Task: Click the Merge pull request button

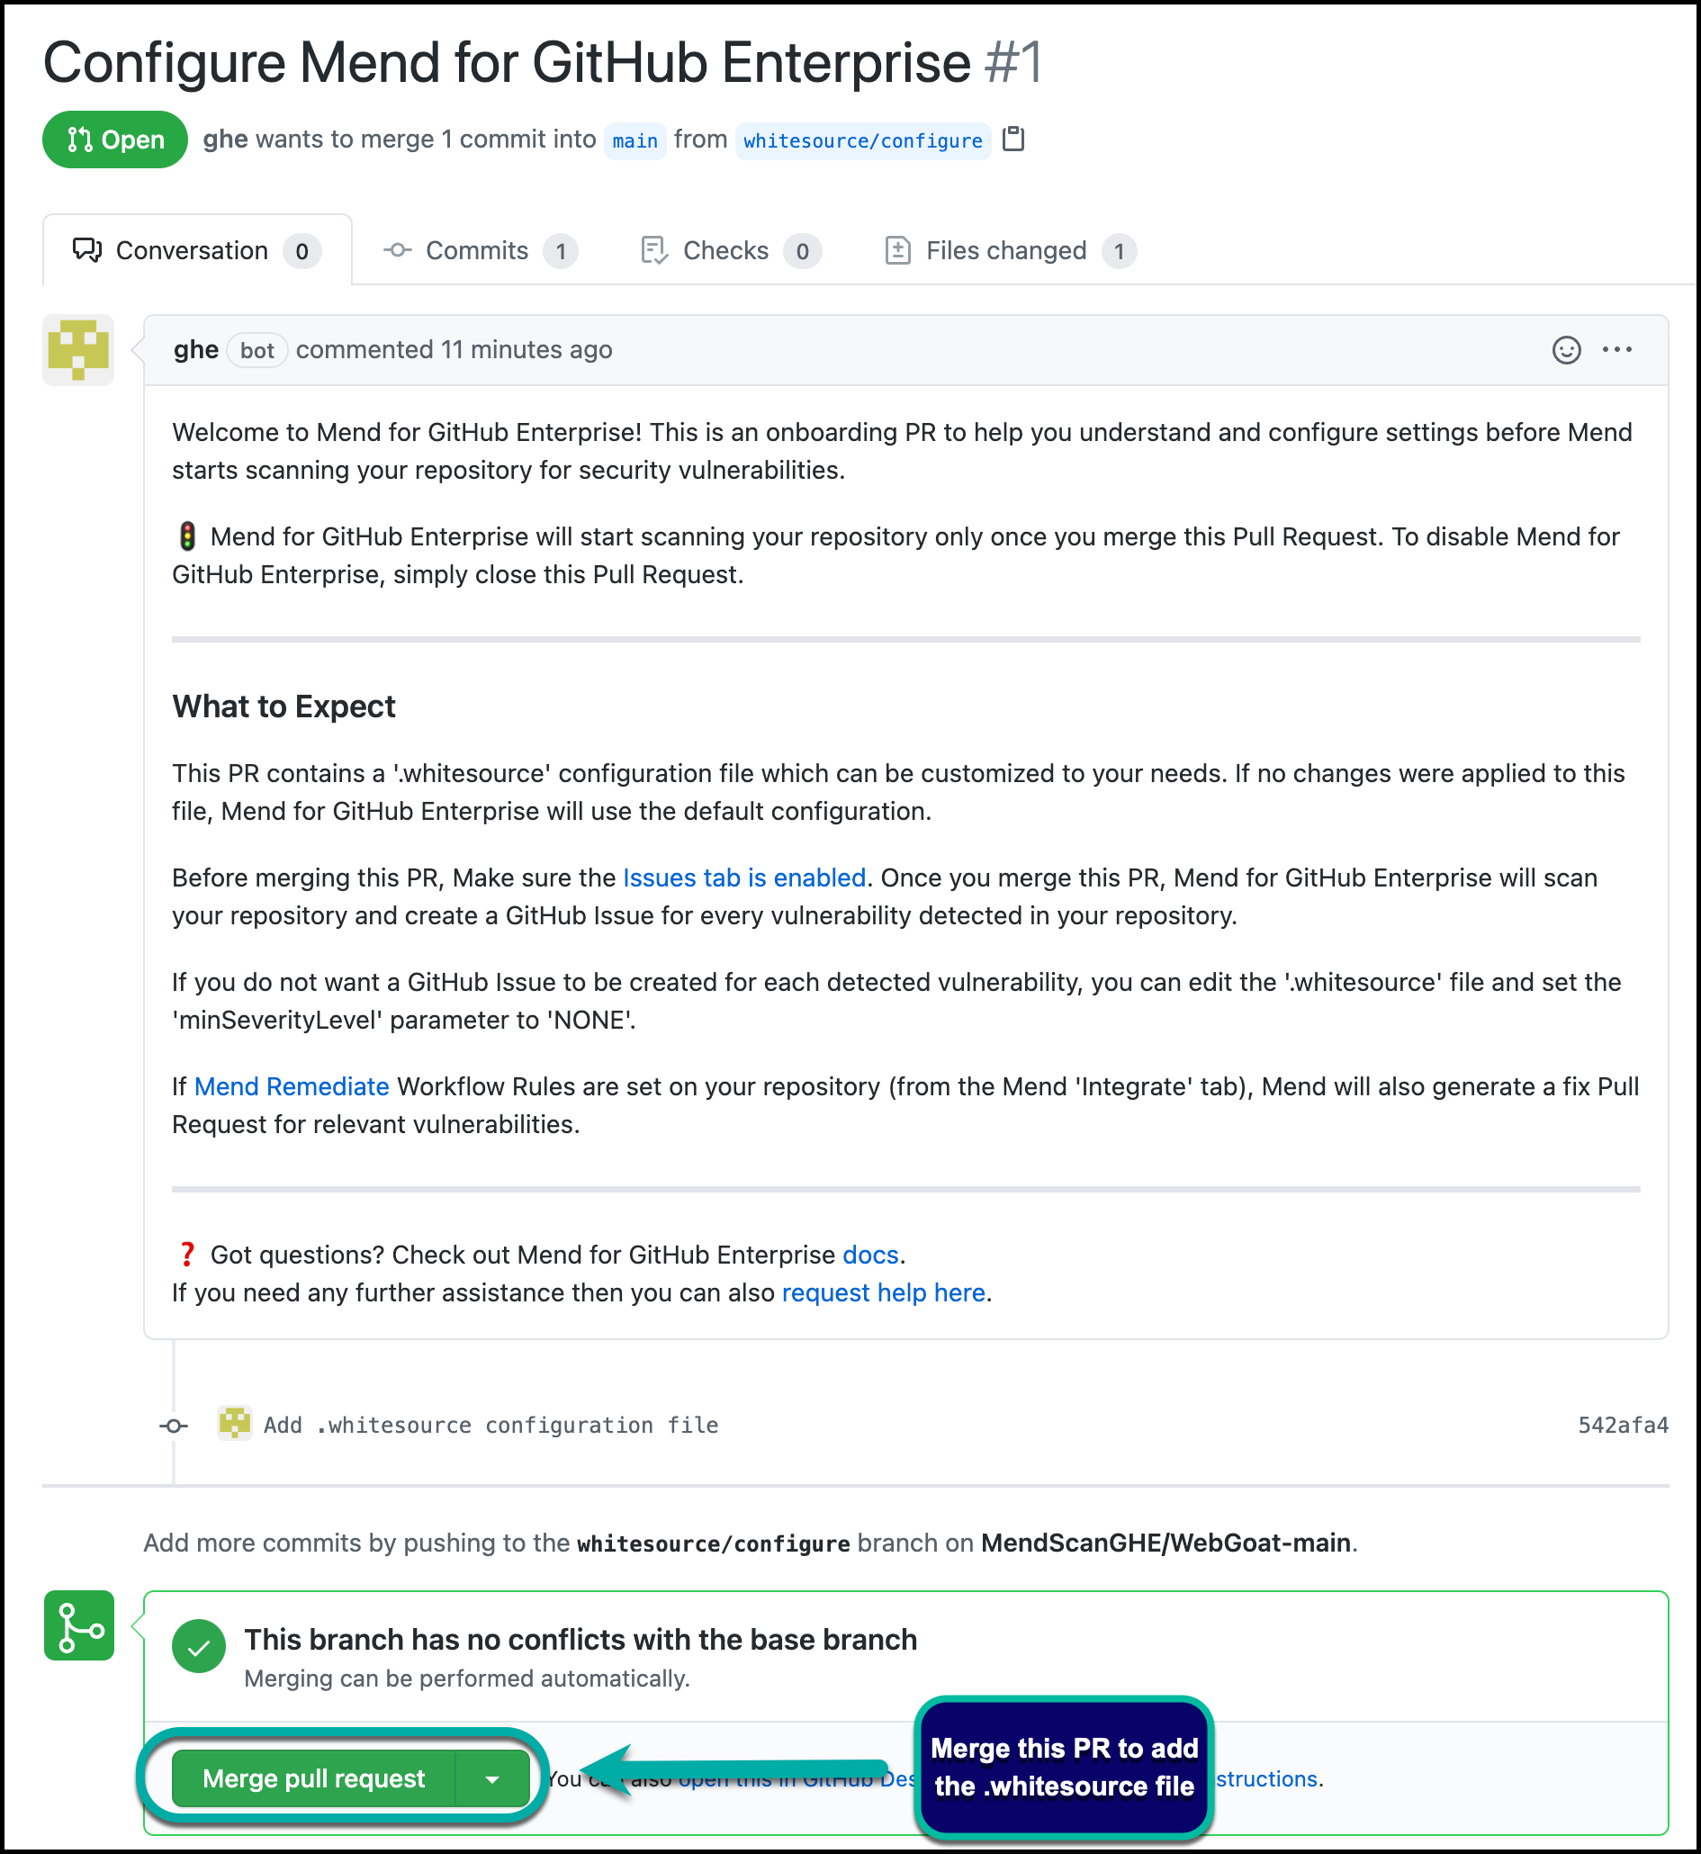Action: [x=314, y=1778]
